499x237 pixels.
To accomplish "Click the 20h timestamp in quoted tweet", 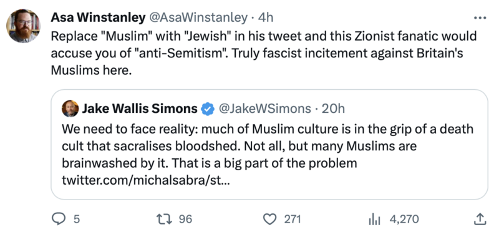I will click(x=333, y=109).
